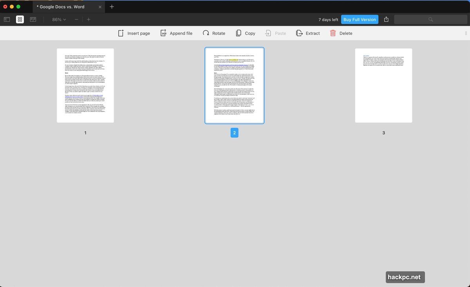Open the 86% zoom level dropdown
The image size is (470, 287).
[x=57, y=19]
